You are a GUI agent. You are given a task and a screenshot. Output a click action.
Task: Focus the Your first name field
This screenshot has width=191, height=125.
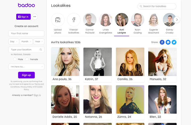(x=26, y=34)
